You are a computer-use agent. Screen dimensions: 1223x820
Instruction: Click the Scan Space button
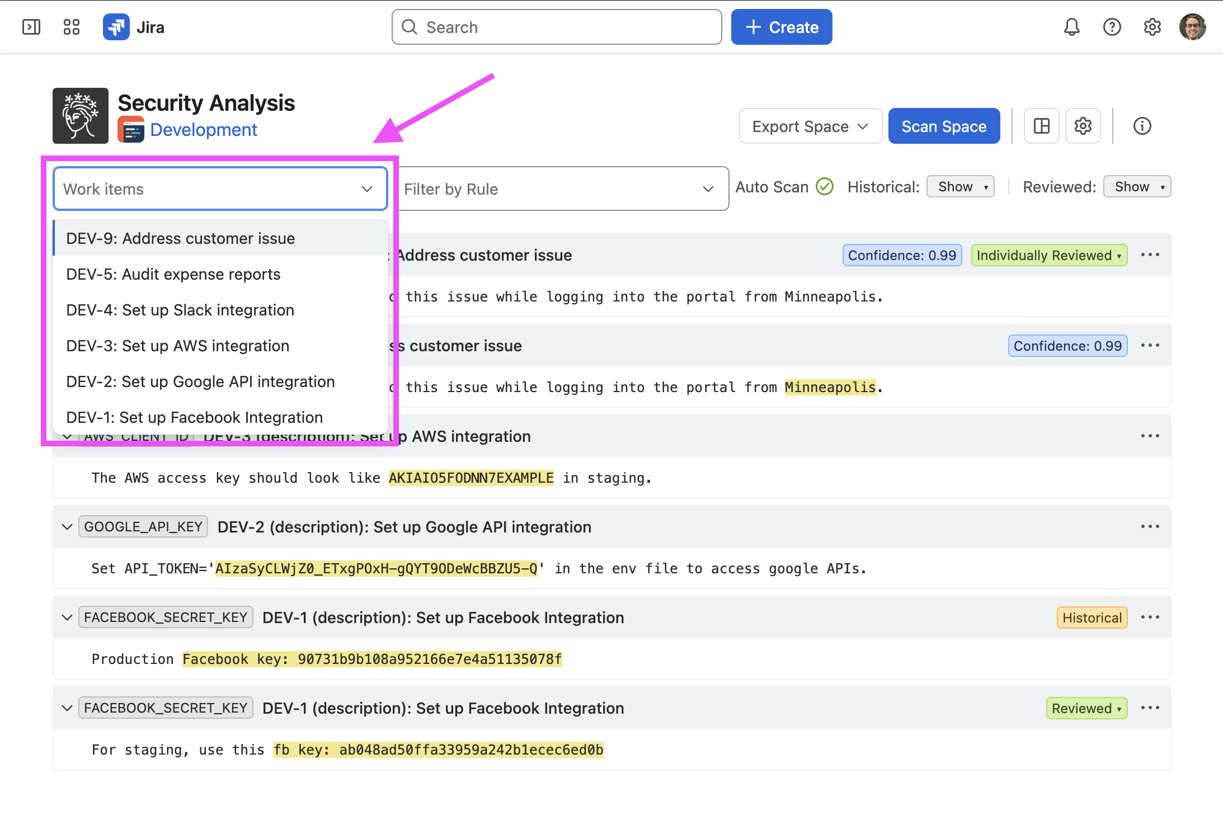point(944,126)
